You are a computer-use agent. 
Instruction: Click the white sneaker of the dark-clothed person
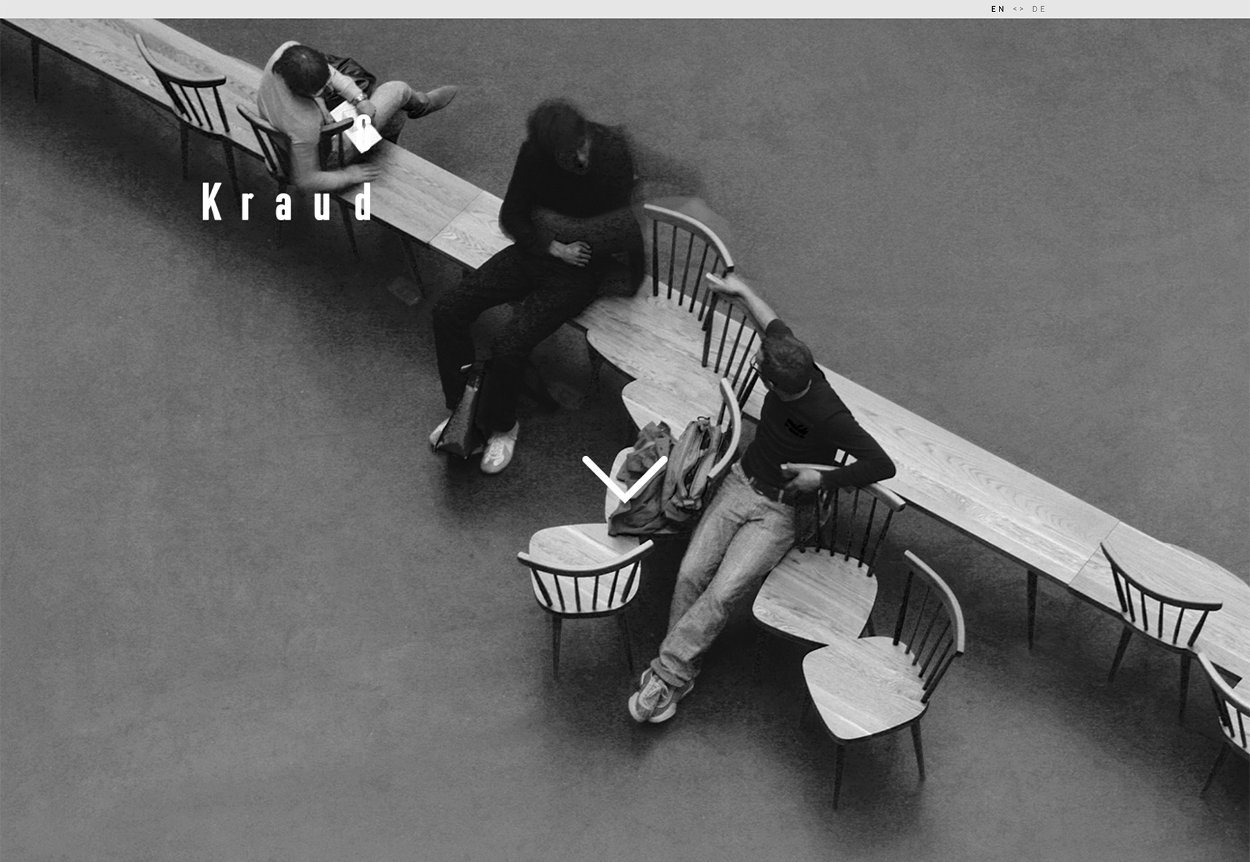click(x=500, y=449)
